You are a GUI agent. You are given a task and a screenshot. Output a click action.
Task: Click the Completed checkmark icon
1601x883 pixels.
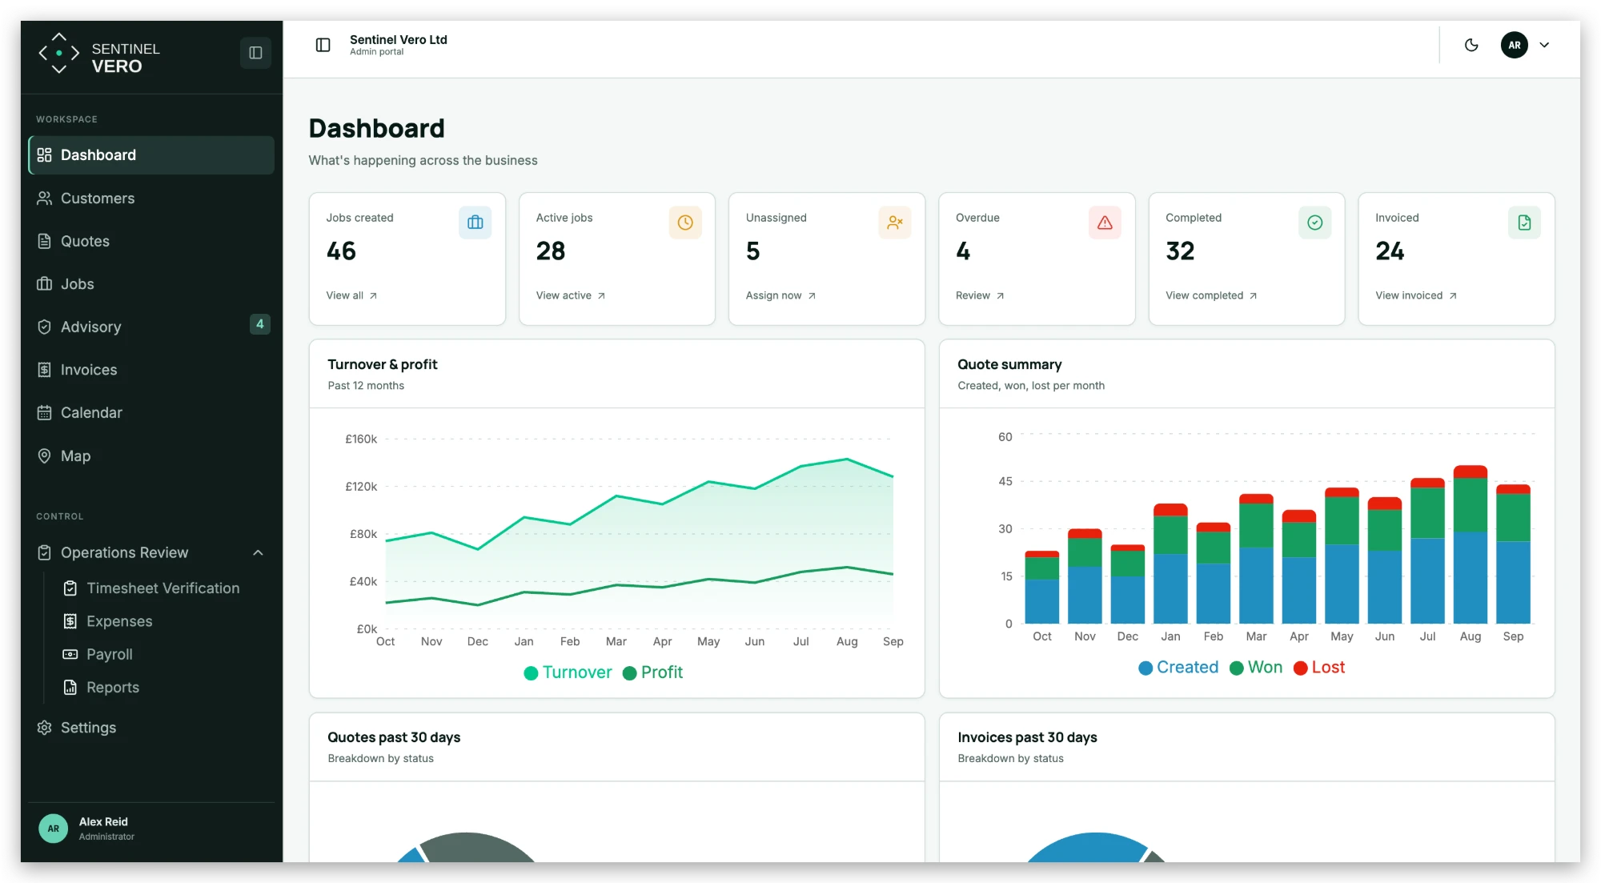coord(1314,223)
